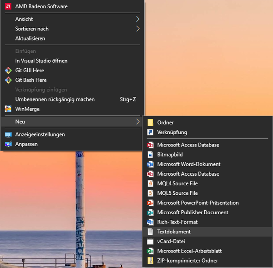Screen dimensions: 273x268
Task: Click the Microsoft Word-Dokument icon
Action: pos(150,164)
